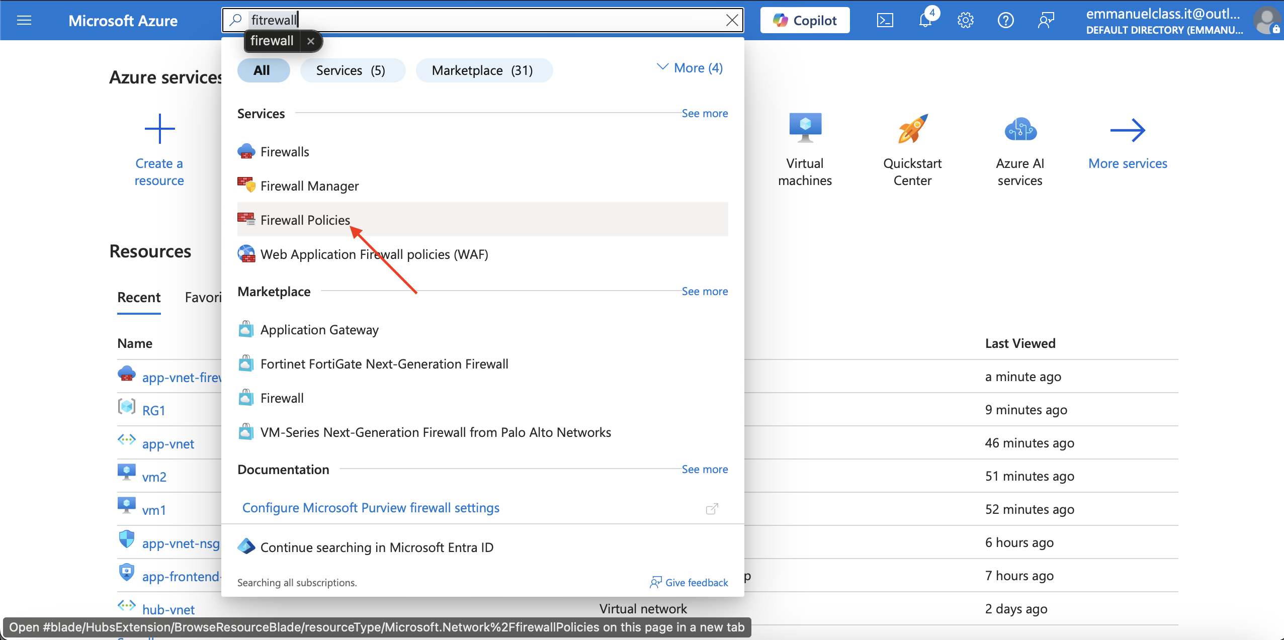Click Microsoft Azure home title
The image size is (1284, 640).
(123, 21)
